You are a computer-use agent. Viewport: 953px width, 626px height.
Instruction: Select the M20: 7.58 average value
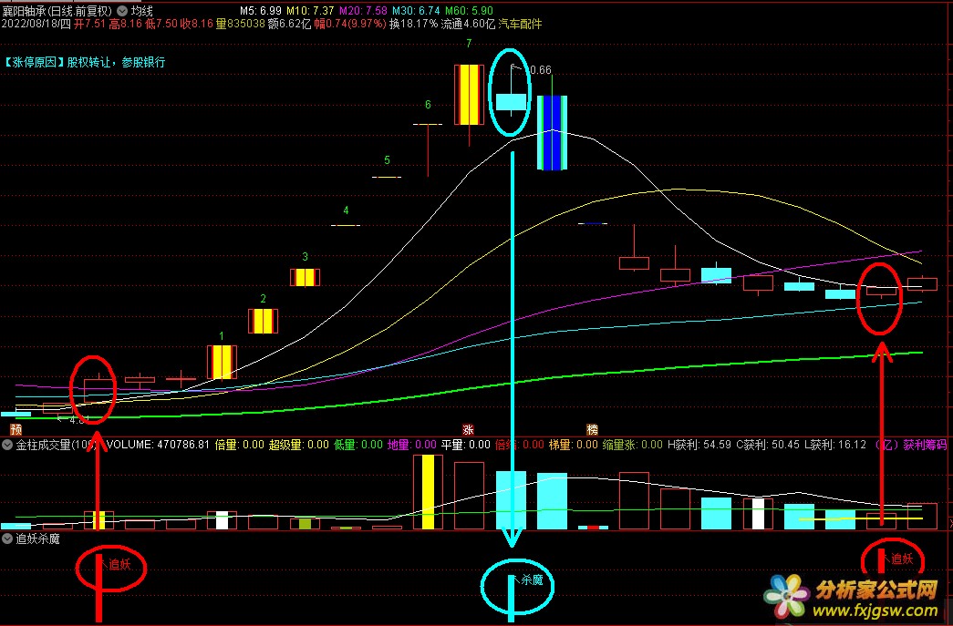tap(363, 11)
